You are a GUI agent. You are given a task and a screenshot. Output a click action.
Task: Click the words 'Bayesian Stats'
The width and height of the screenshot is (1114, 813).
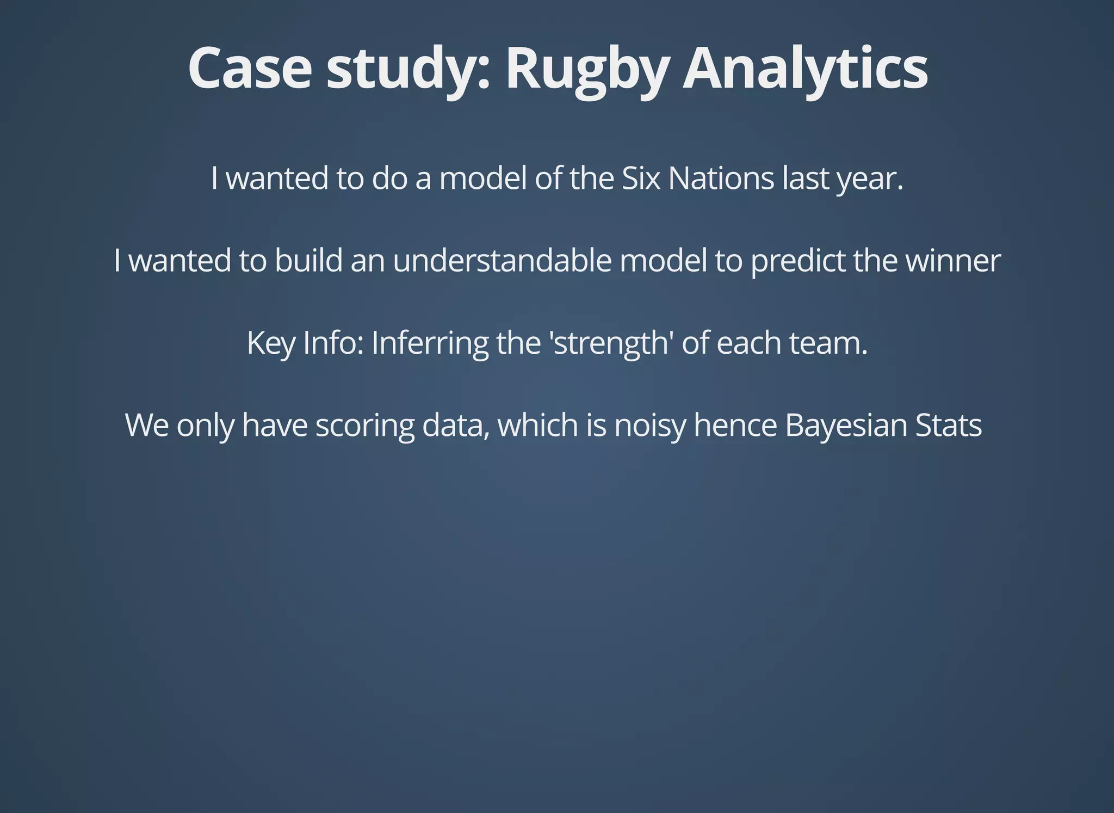point(884,426)
